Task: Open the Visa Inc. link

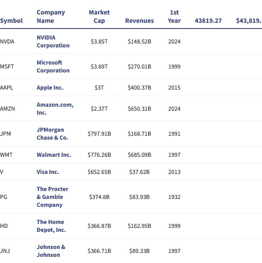Action: 48,172
